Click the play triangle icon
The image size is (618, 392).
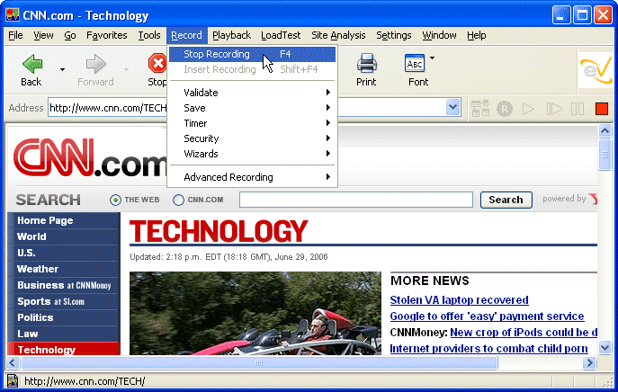coord(528,109)
